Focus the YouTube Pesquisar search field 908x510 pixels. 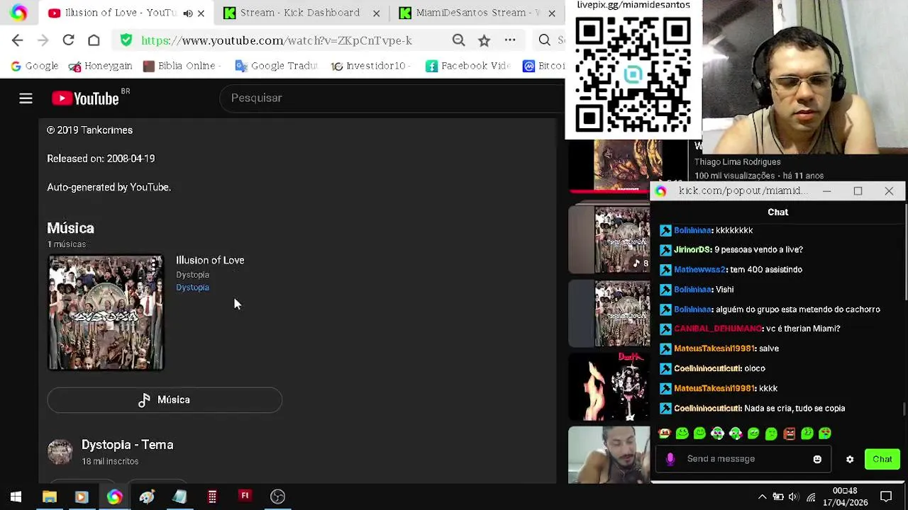tap(390, 98)
